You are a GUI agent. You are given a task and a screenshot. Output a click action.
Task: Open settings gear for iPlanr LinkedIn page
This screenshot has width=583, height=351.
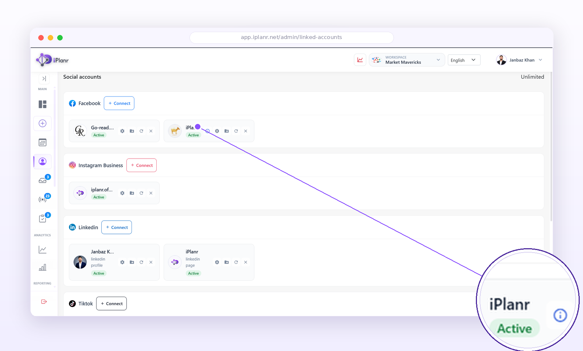[x=217, y=262]
